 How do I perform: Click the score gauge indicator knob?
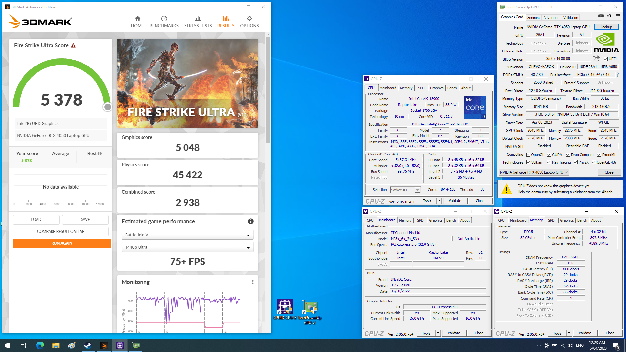point(107,107)
